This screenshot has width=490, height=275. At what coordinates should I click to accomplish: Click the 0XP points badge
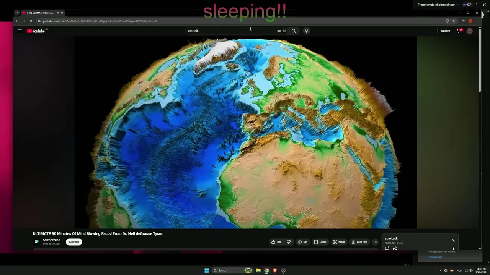coord(467,5)
